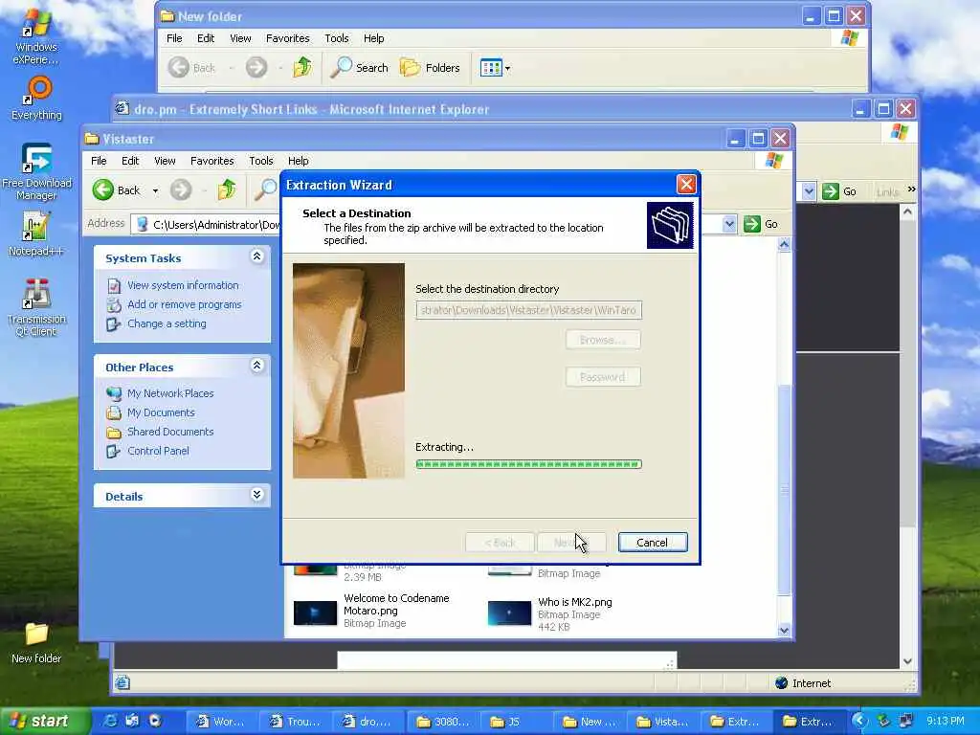
Task: Click Vistaster file list scrollbar down arrow
Action: (785, 630)
